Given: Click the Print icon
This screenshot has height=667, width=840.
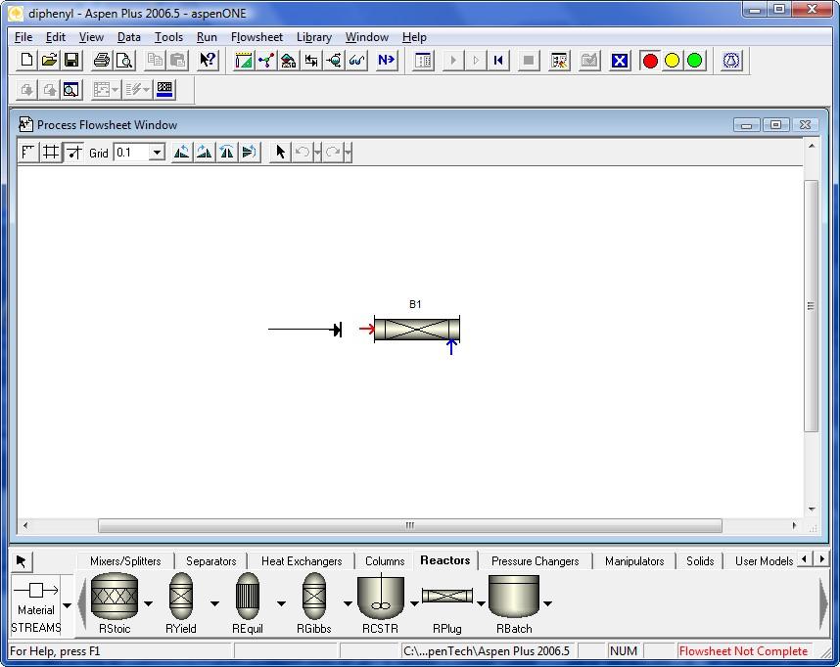Looking at the screenshot, I should (x=101, y=60).
